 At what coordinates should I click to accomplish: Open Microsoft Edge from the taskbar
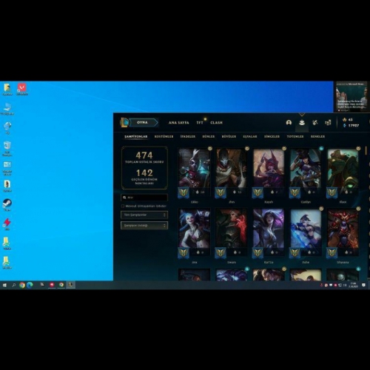click(30, 285)
